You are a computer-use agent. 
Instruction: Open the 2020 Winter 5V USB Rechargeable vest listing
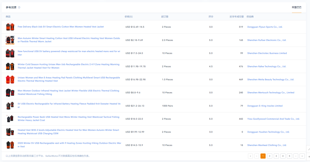(x=69, y=145)
